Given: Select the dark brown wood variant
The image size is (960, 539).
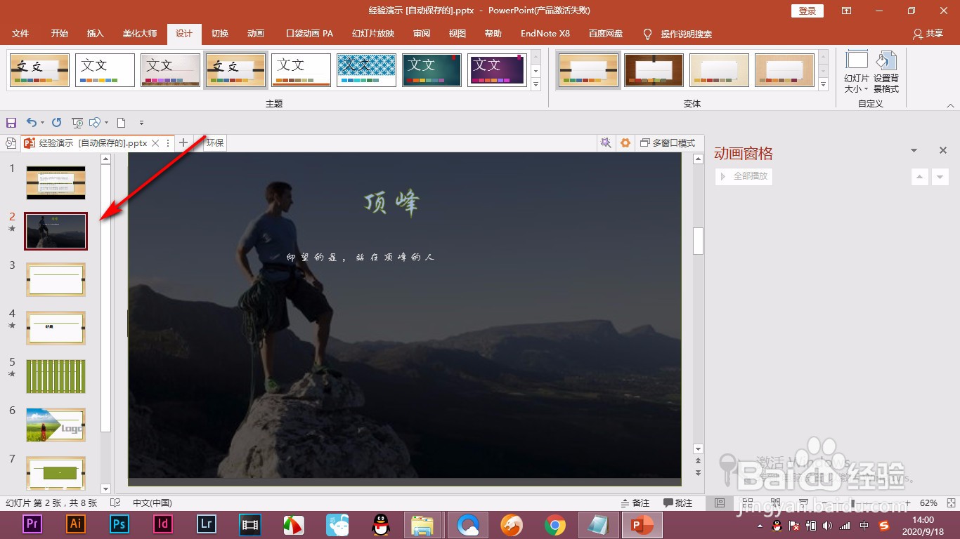Looking at the screenshot, I should click(x=654, y=70).
